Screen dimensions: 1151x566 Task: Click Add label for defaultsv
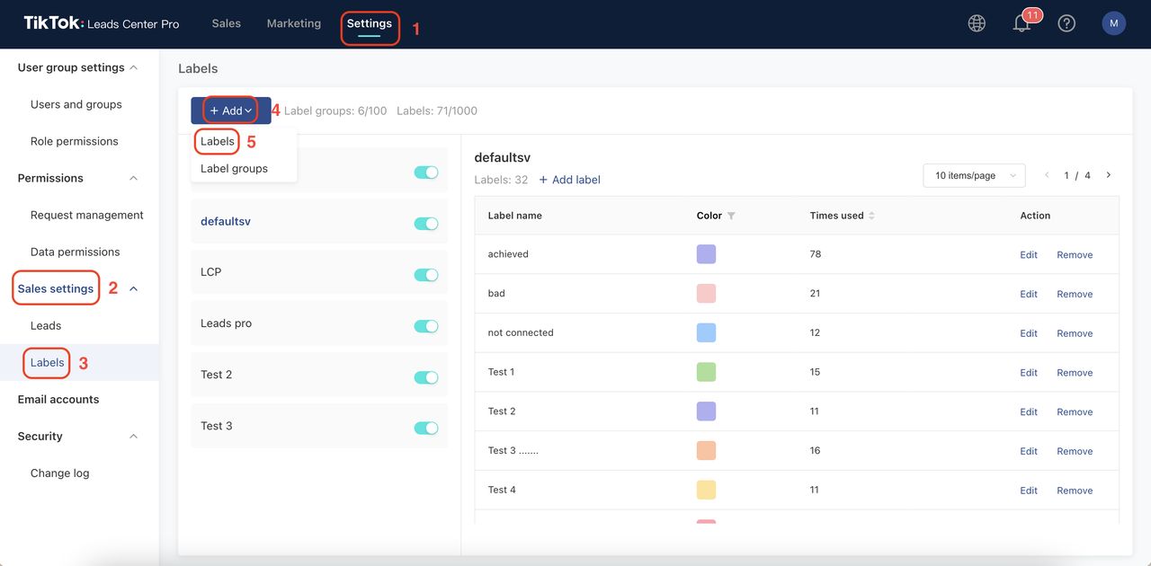click(x=569, y=179)
